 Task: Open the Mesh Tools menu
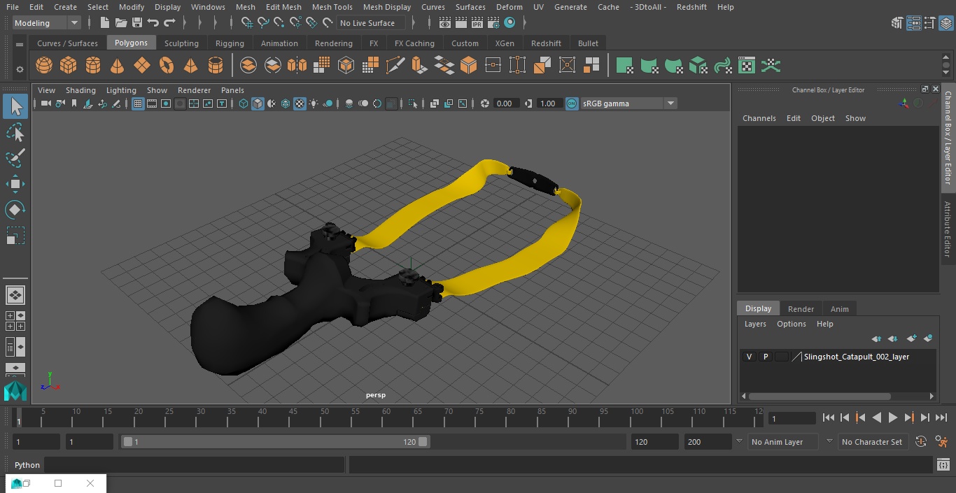point(332,7)
